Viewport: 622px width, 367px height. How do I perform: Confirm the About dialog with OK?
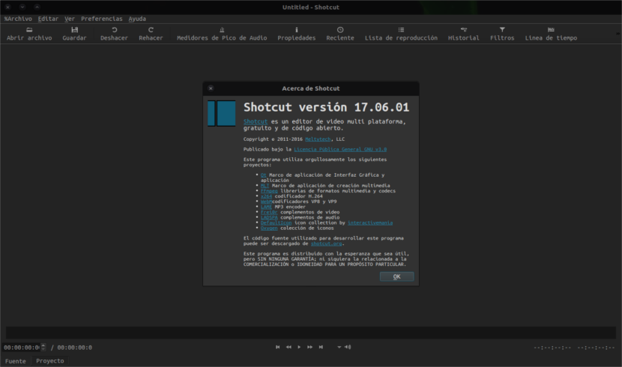(396, 276)
